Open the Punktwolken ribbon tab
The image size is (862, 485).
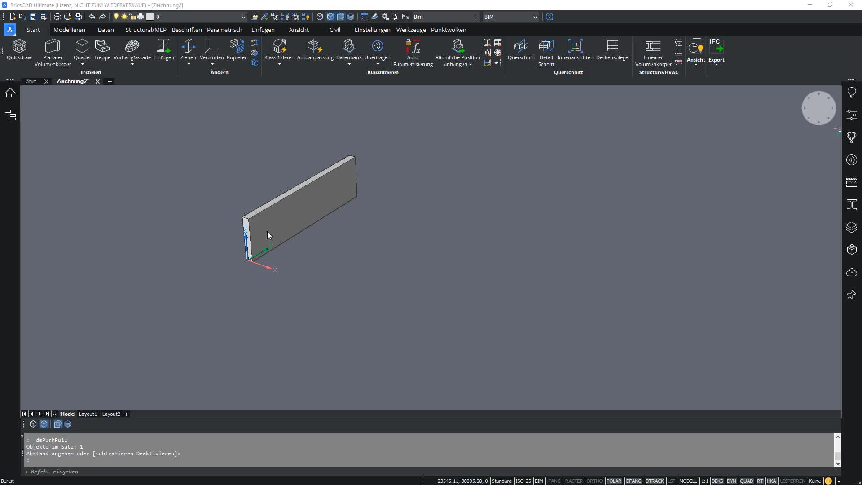coord(449,30)
